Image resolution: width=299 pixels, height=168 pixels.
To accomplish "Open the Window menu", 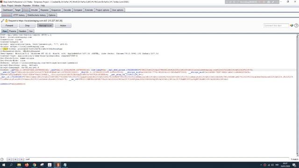I will (x=36, y=6).
